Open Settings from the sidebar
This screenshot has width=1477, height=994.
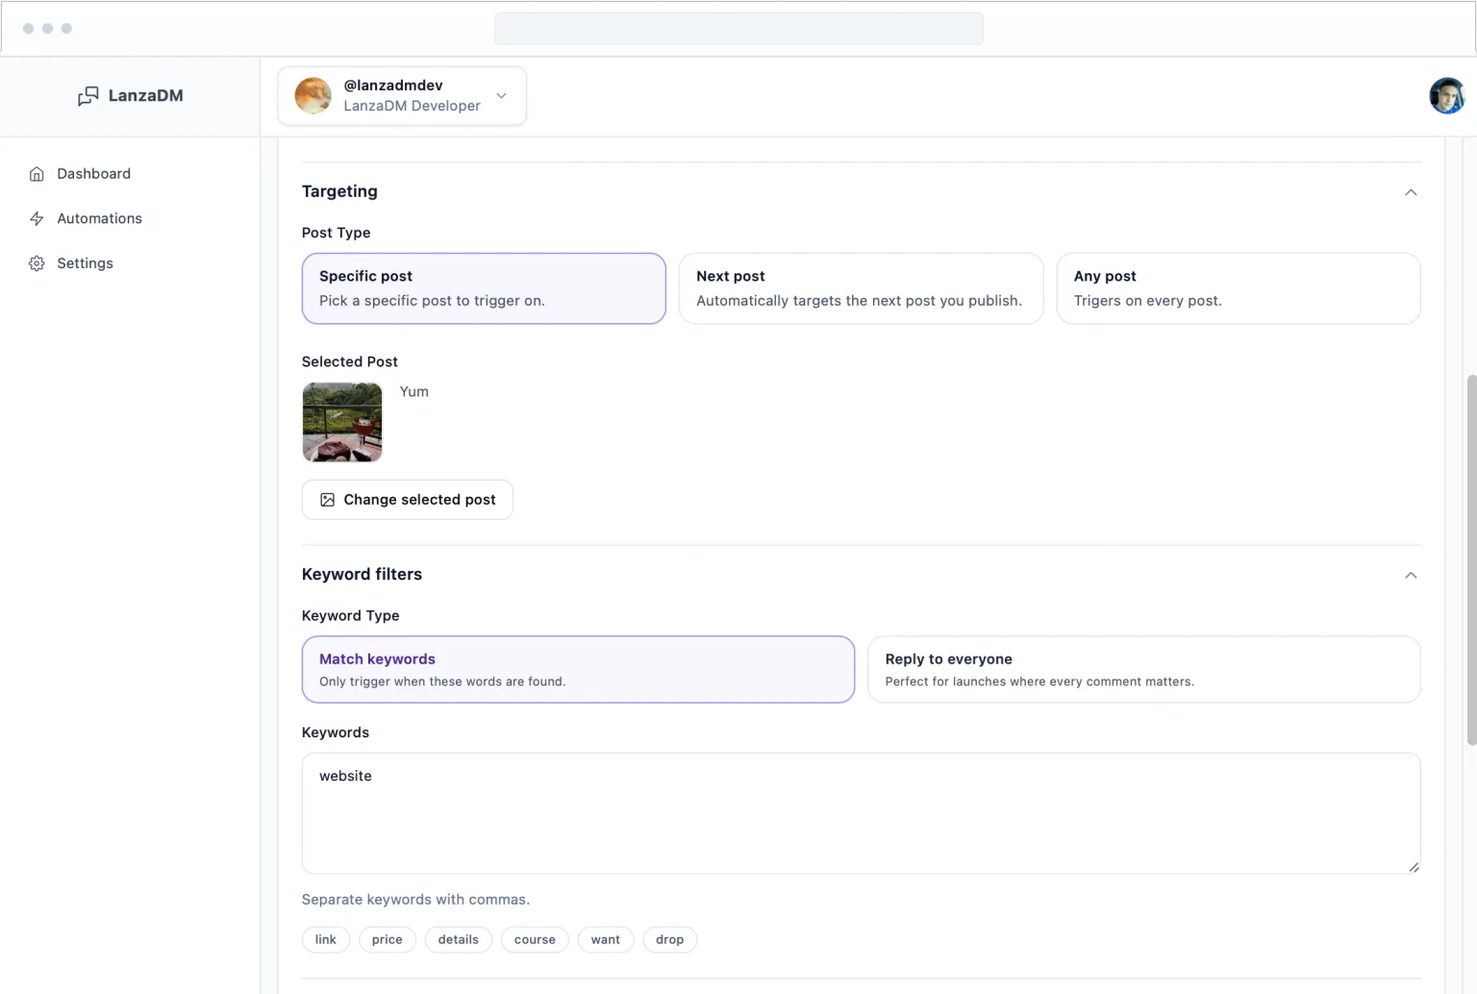click(85, 263)
